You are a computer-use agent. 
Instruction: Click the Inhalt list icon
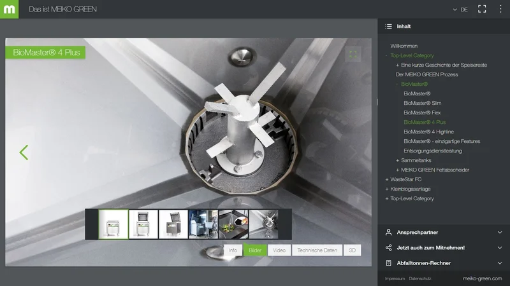(388, 27)
